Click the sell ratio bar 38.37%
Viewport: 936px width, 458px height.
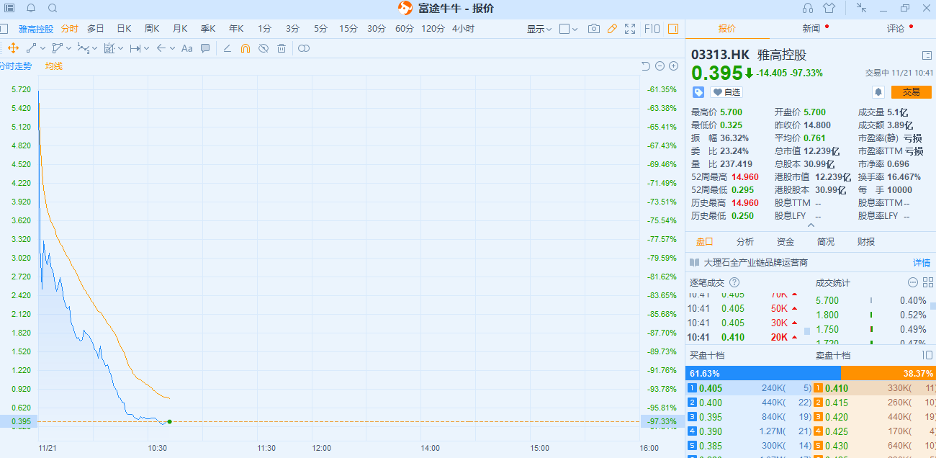pyautogui.click(x=888, y=373)
